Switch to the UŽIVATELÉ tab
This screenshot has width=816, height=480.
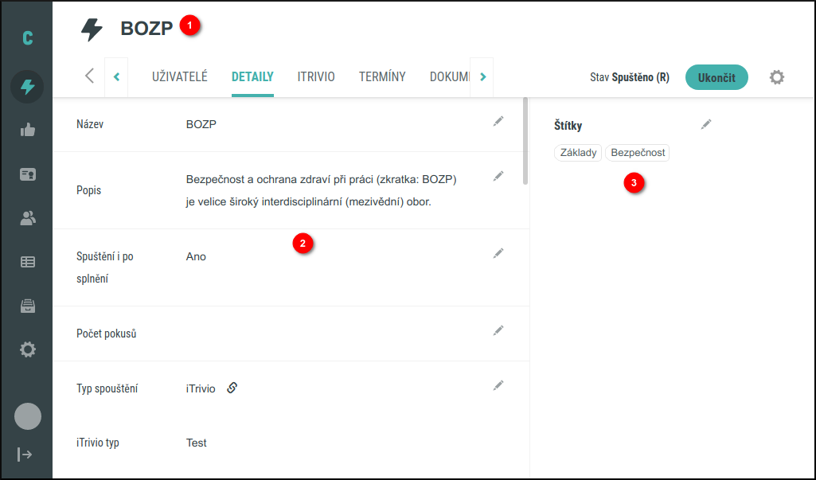(180, 77)
